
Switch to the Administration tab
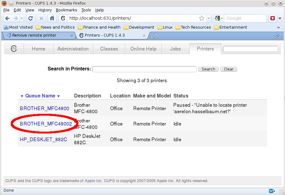coord(73,49)
